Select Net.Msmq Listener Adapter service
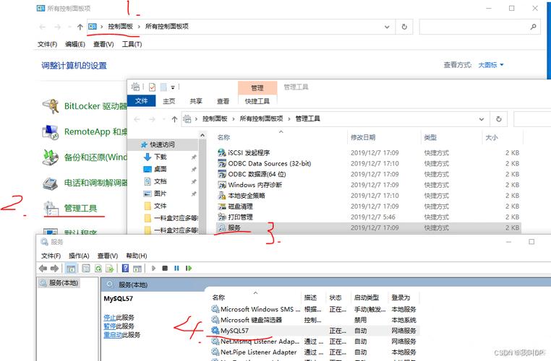The height and width of the screenshot is (361, 551). click(315, 342)
